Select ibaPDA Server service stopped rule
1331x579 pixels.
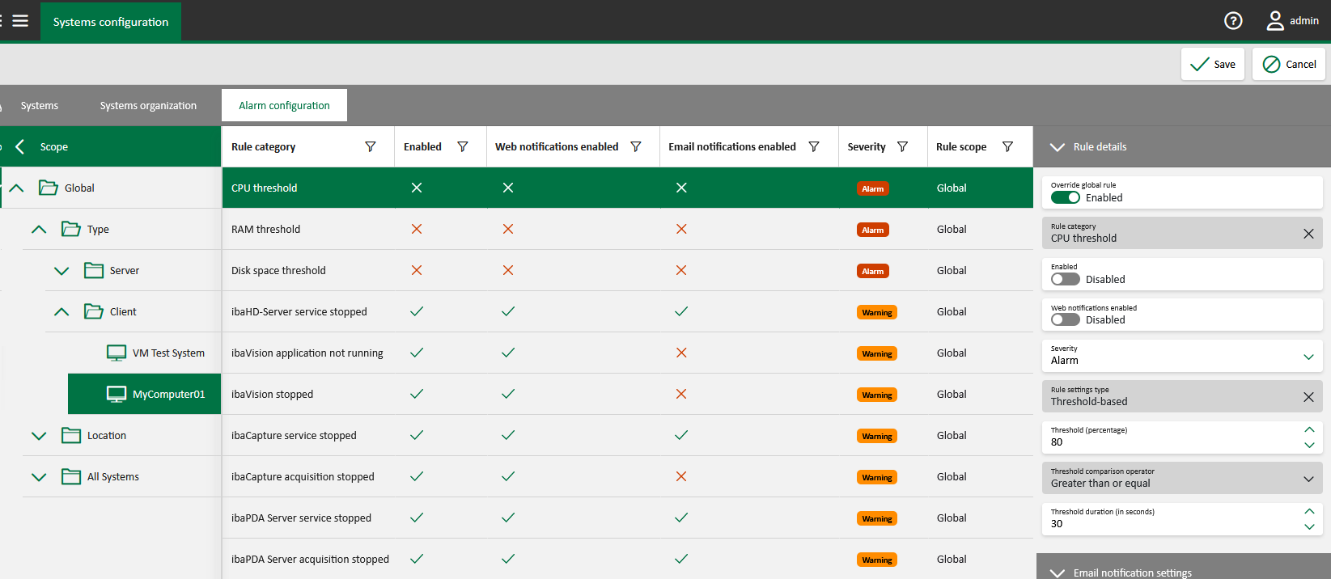coord(627,518)
